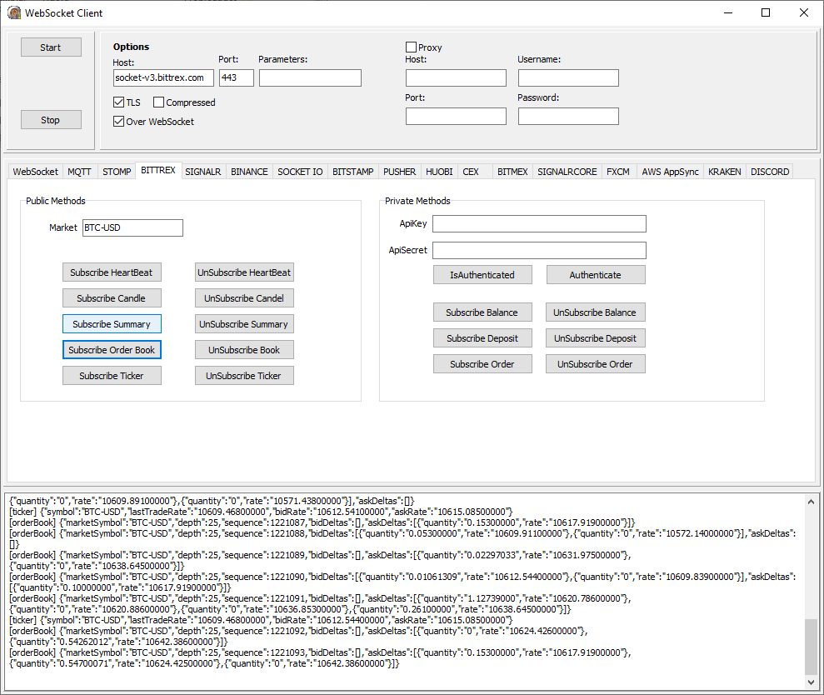Minimize the WebSocket Client window
The width and height of the screenshot is (824, 695).
[728, 12]
